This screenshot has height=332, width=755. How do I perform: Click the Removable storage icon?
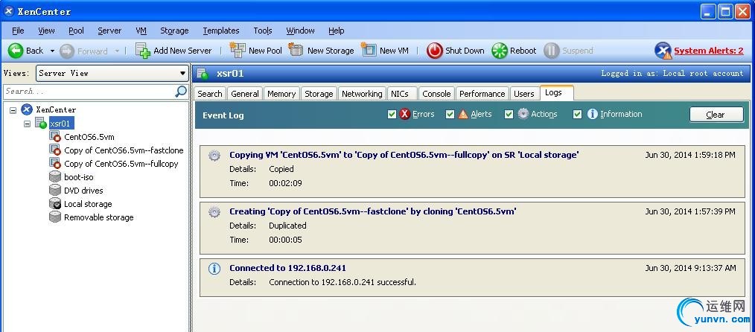(55, 217)
